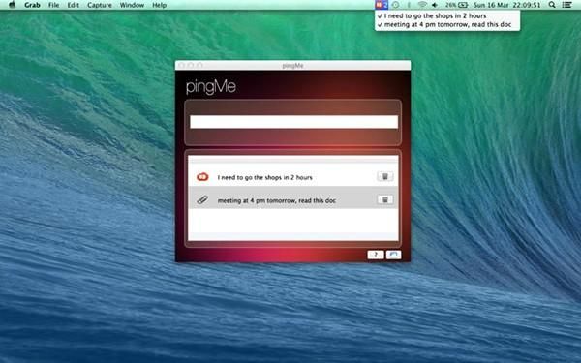The width and height of the screenshot is (581, 363).
Task: Select the meeting at 4 pm tomorrow row
Action: click(293, 200)
